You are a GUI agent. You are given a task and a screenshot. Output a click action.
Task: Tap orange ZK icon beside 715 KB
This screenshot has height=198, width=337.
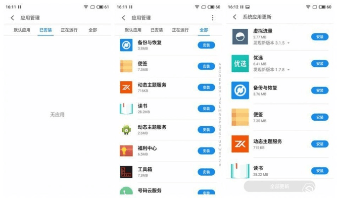click(240, 144)
